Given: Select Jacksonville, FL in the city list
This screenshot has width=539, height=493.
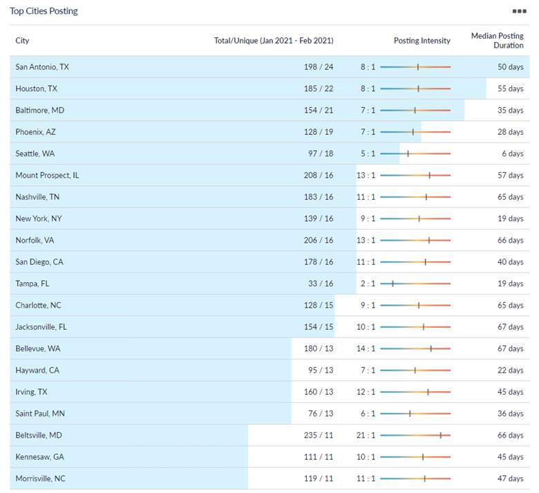Looking at the screenshot, I should 41,327.
